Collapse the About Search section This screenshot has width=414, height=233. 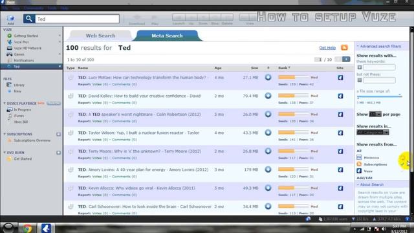pyautogui.click(x=358, y=184)
